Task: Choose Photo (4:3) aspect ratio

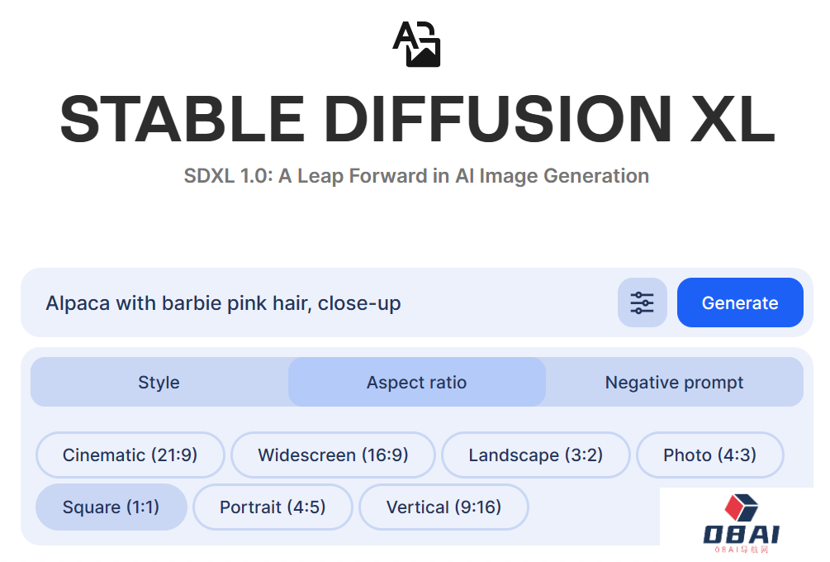Action: click(709, 455)
